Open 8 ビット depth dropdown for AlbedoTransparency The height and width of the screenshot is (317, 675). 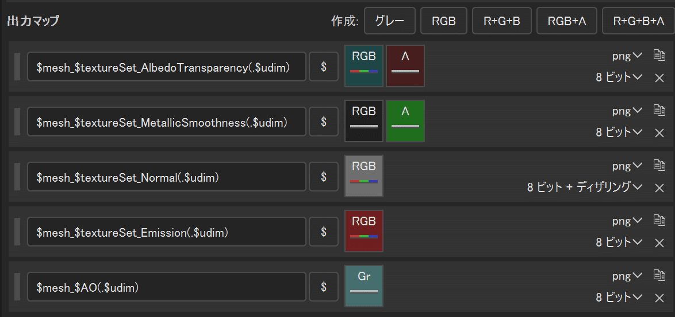[619, 77]
